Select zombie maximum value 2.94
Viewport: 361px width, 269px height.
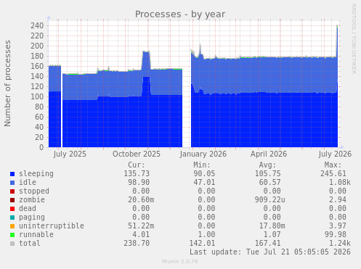pos(338,200)
